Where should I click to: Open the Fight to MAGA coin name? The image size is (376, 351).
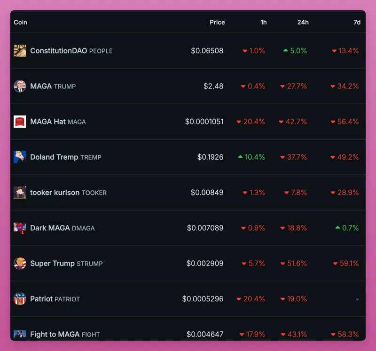55,334
